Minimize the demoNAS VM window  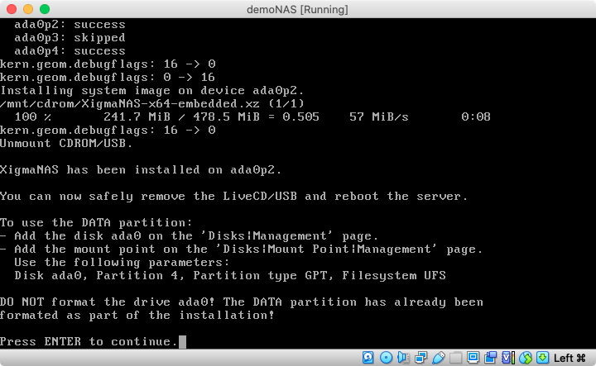pos(28,9)
